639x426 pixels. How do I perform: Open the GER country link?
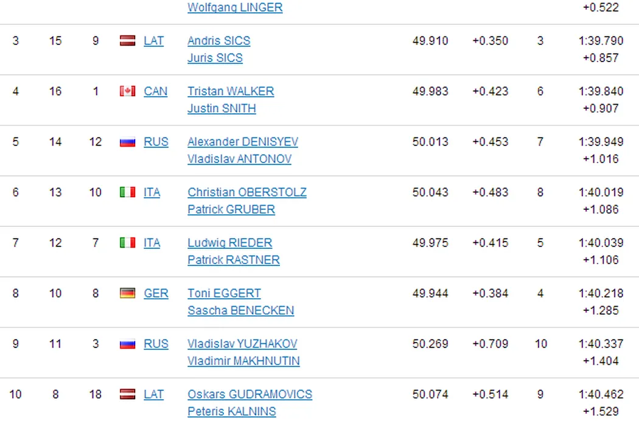point(156,293)
